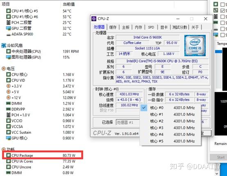The width and height of the screenshot is (227, 176).
Task: Sort by the 项目 column header
Action: 6,4
